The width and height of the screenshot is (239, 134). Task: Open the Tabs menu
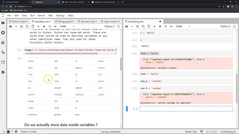point(50,16)
